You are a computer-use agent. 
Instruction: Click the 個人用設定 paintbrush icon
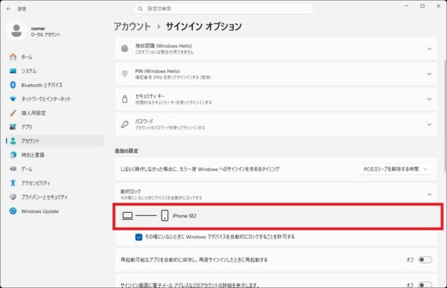[13, 113]
